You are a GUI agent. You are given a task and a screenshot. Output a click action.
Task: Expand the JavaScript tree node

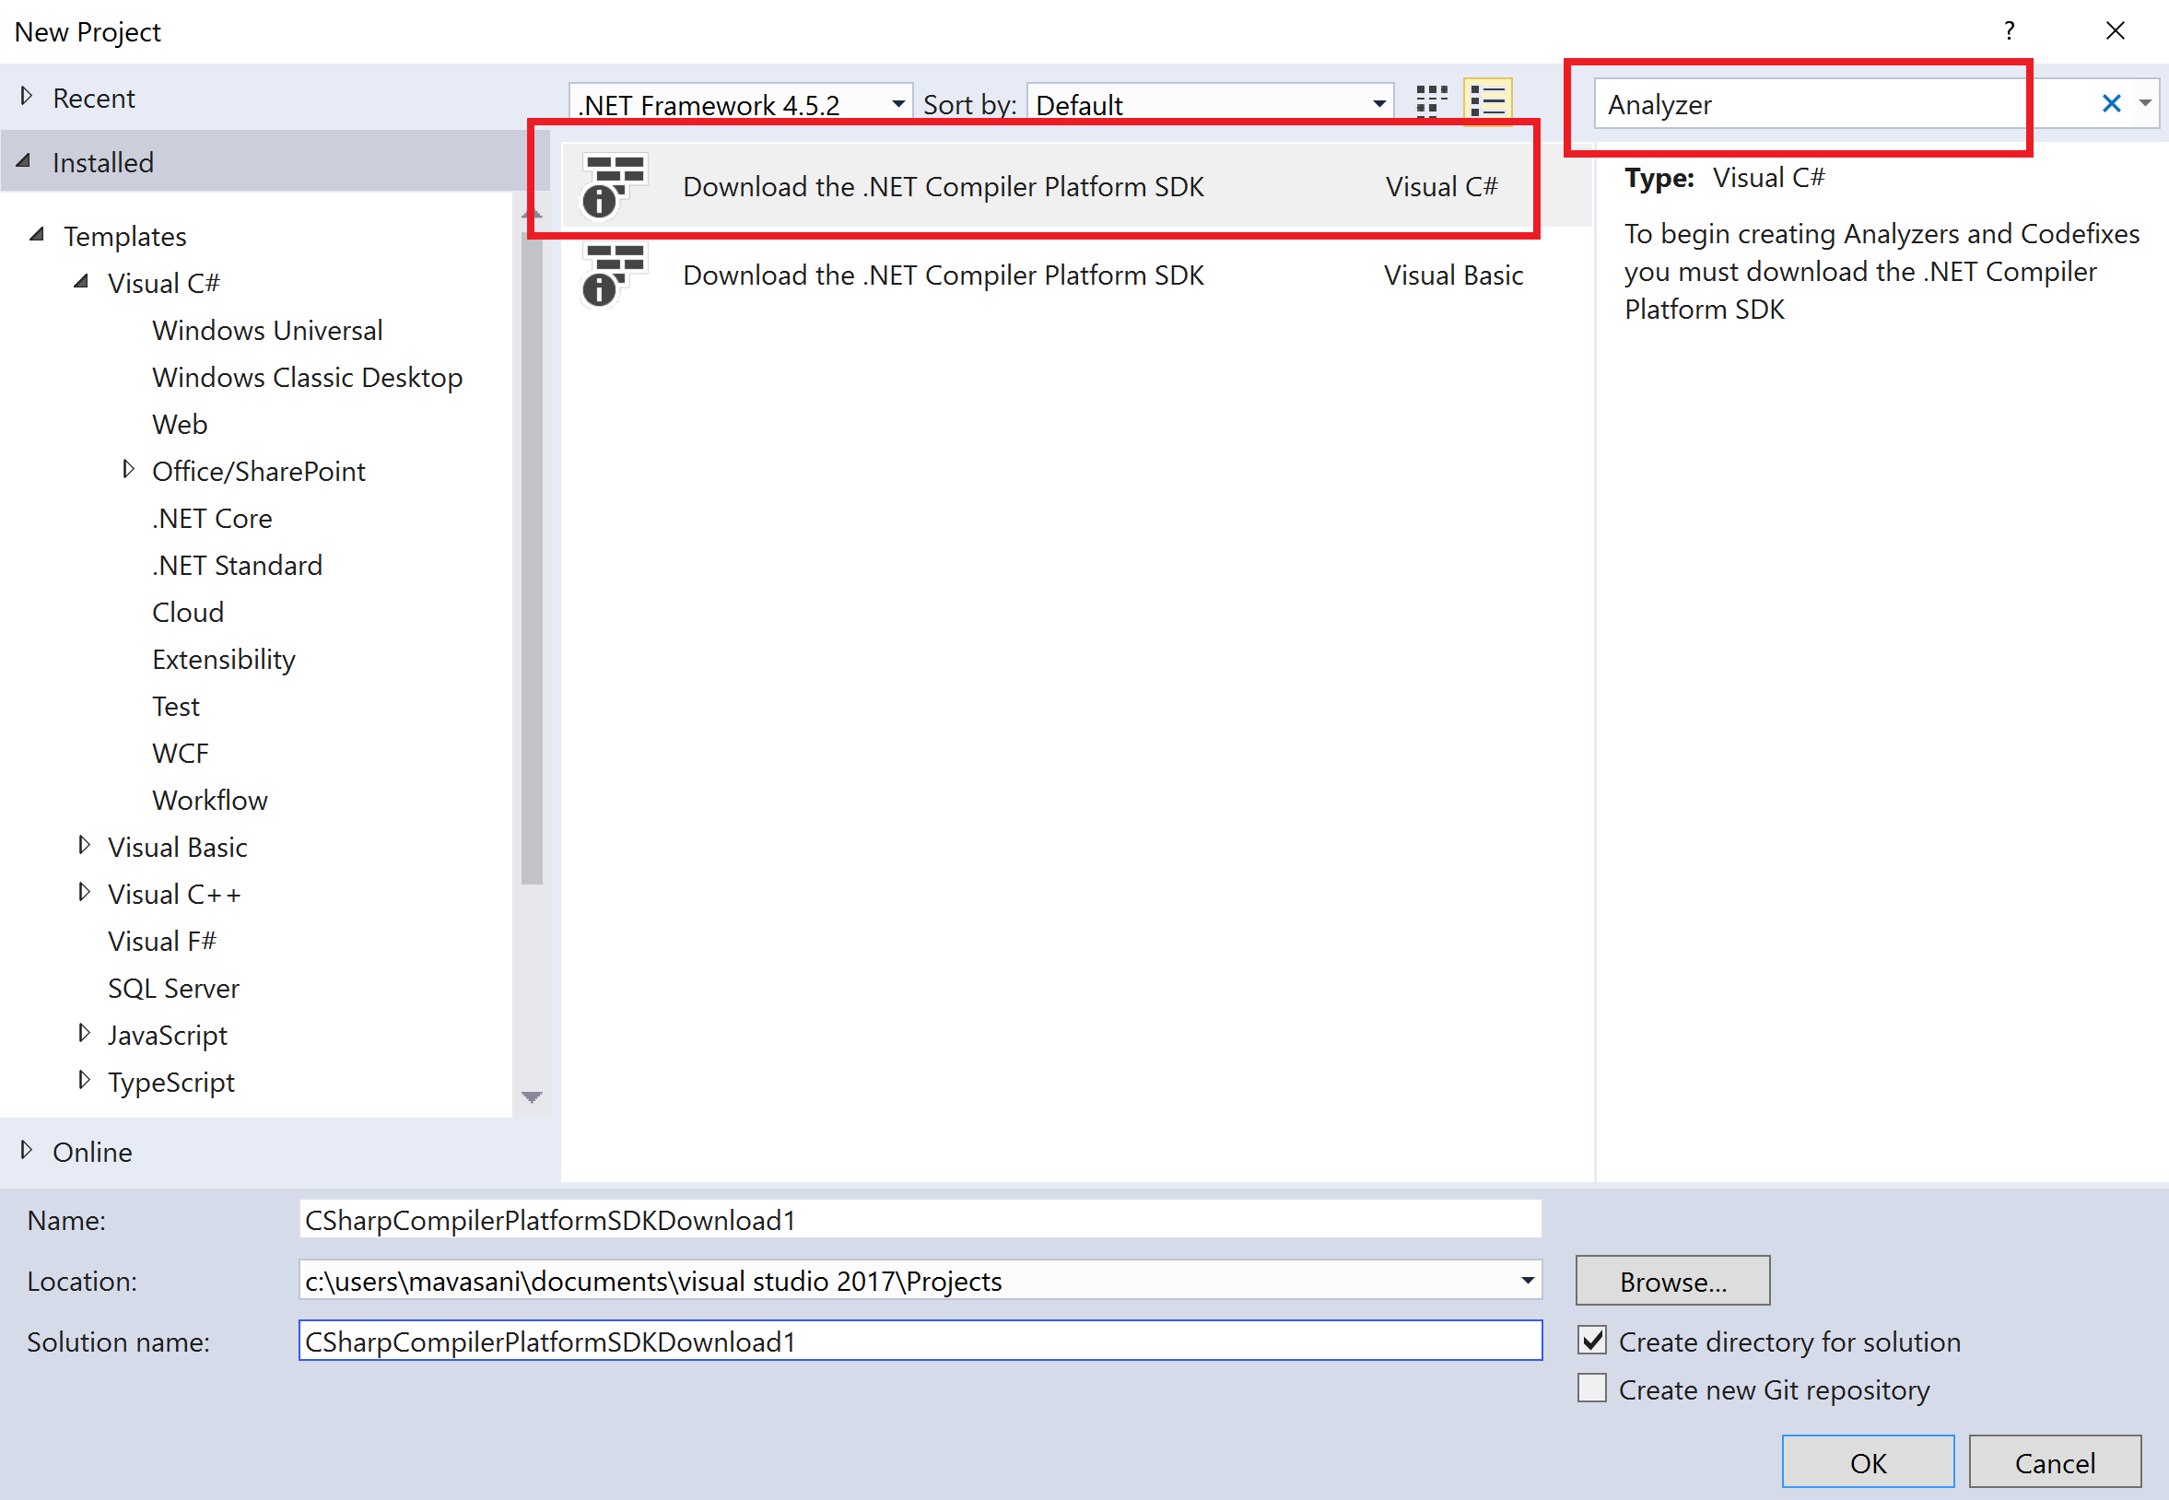[84, 1033]
